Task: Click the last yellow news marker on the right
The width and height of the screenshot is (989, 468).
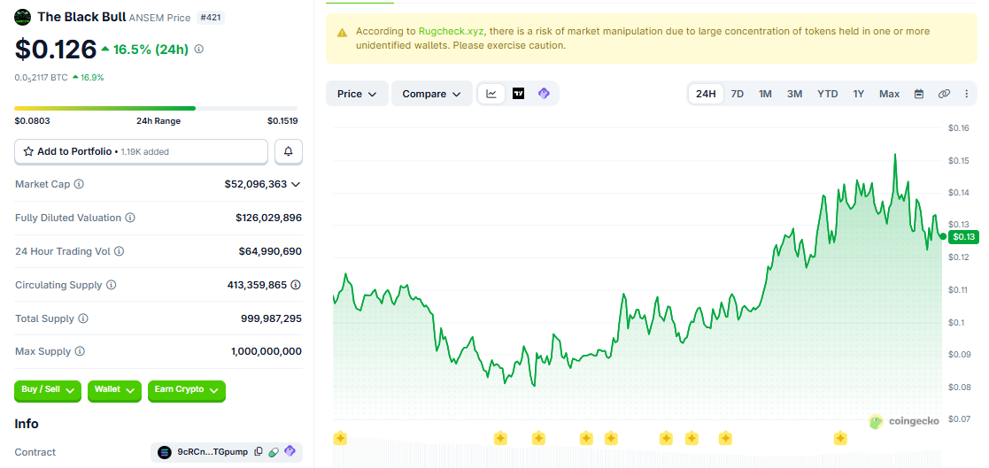Action: click(840, 438)
